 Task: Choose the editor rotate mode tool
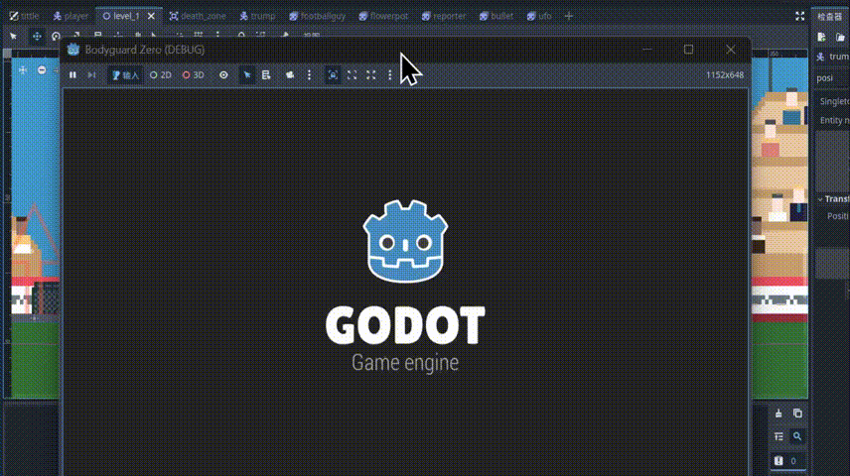[56, 37]
